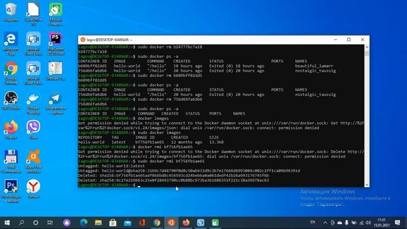This screenshot has height=229, width=407.
Task: Open the clock and date flyout
Action: tap(382, 223)
